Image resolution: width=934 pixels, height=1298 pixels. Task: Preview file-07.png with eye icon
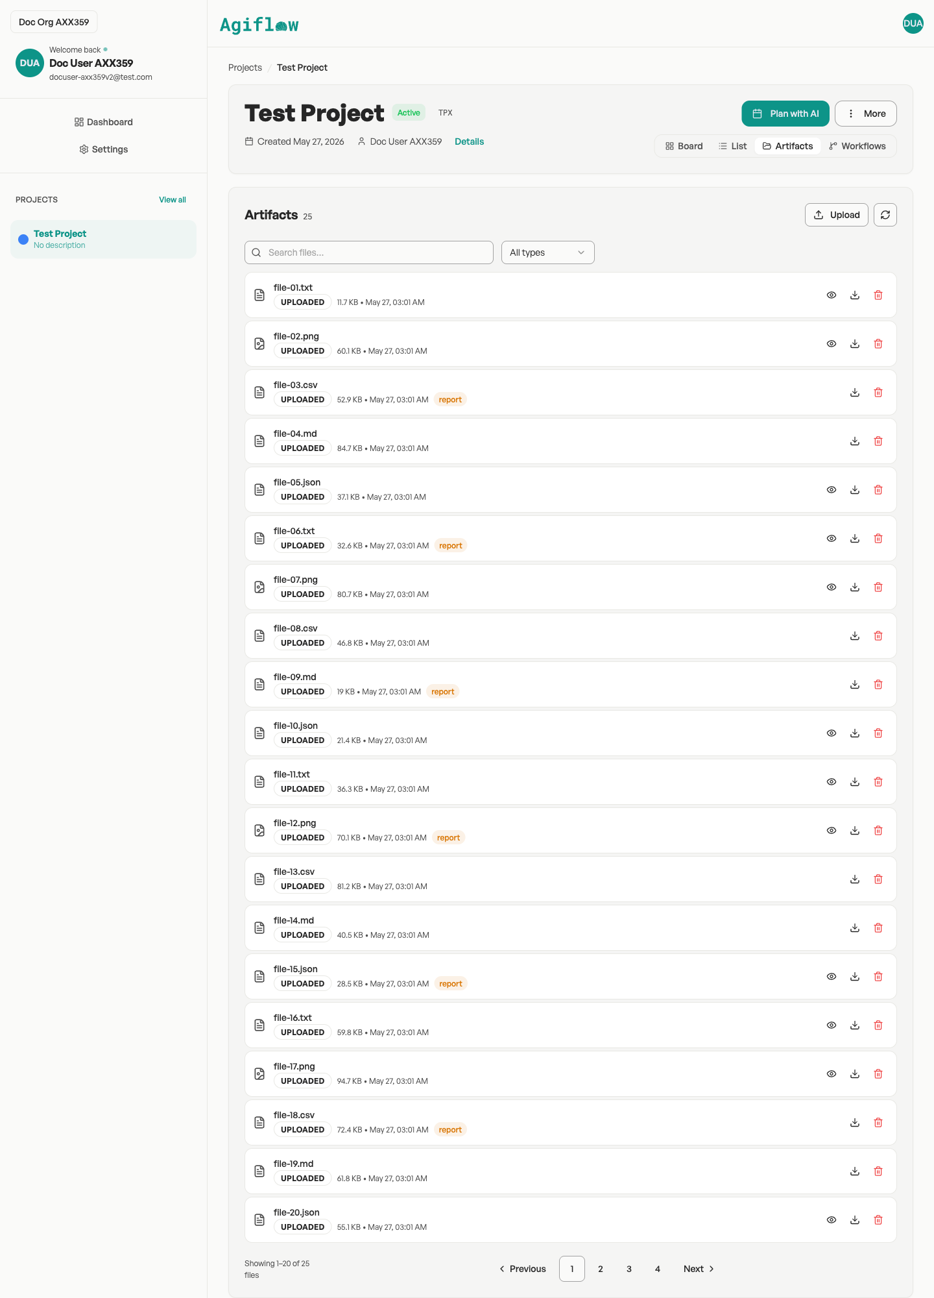(832, 587)
